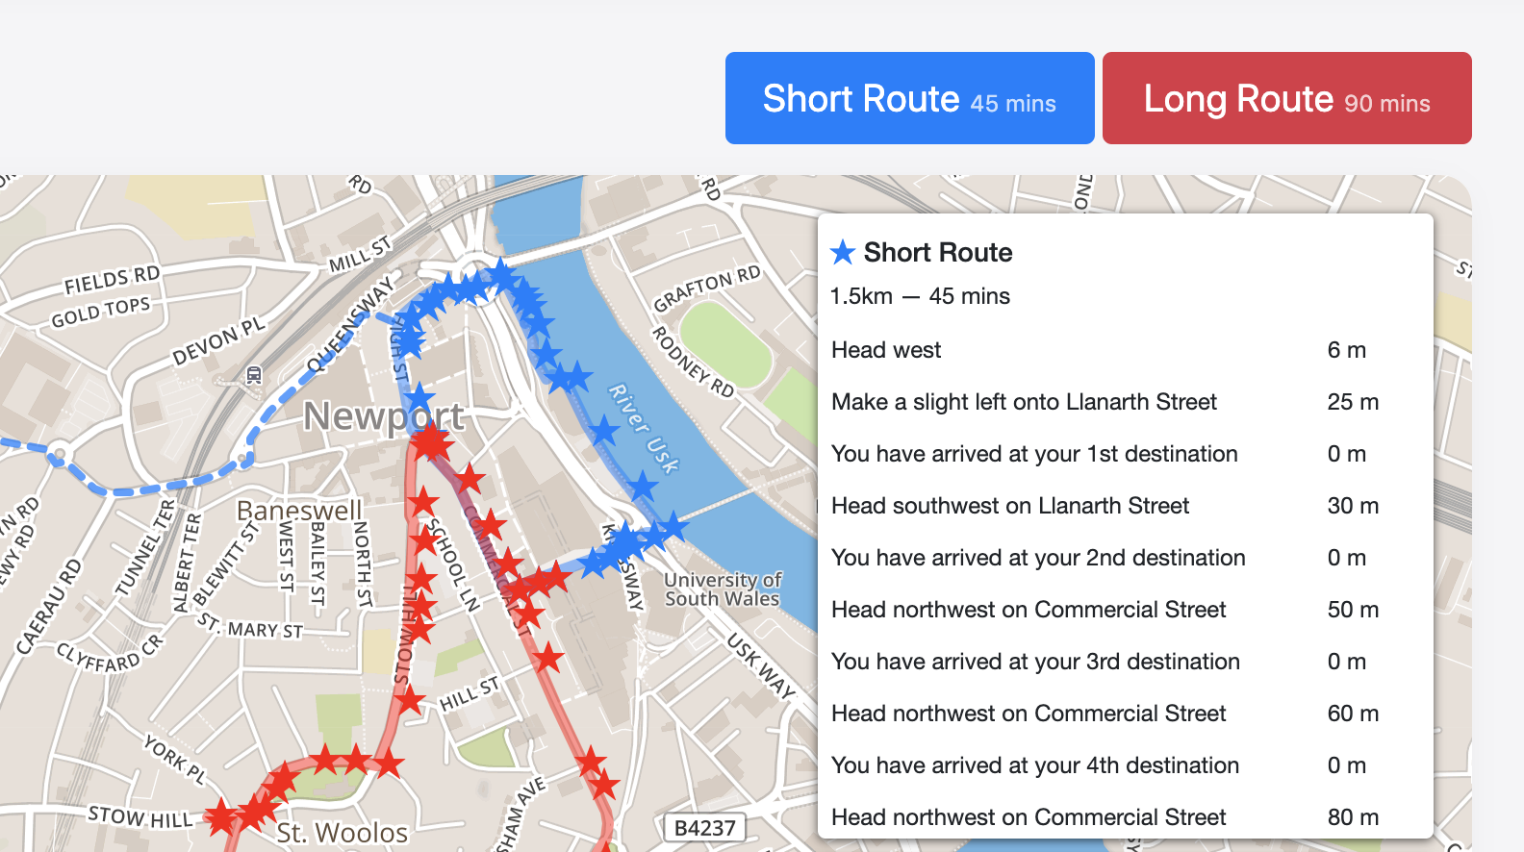This screenshot has height=852, width=1524.
Task: Click the B4237 road shield
Action: pos(704,828)
